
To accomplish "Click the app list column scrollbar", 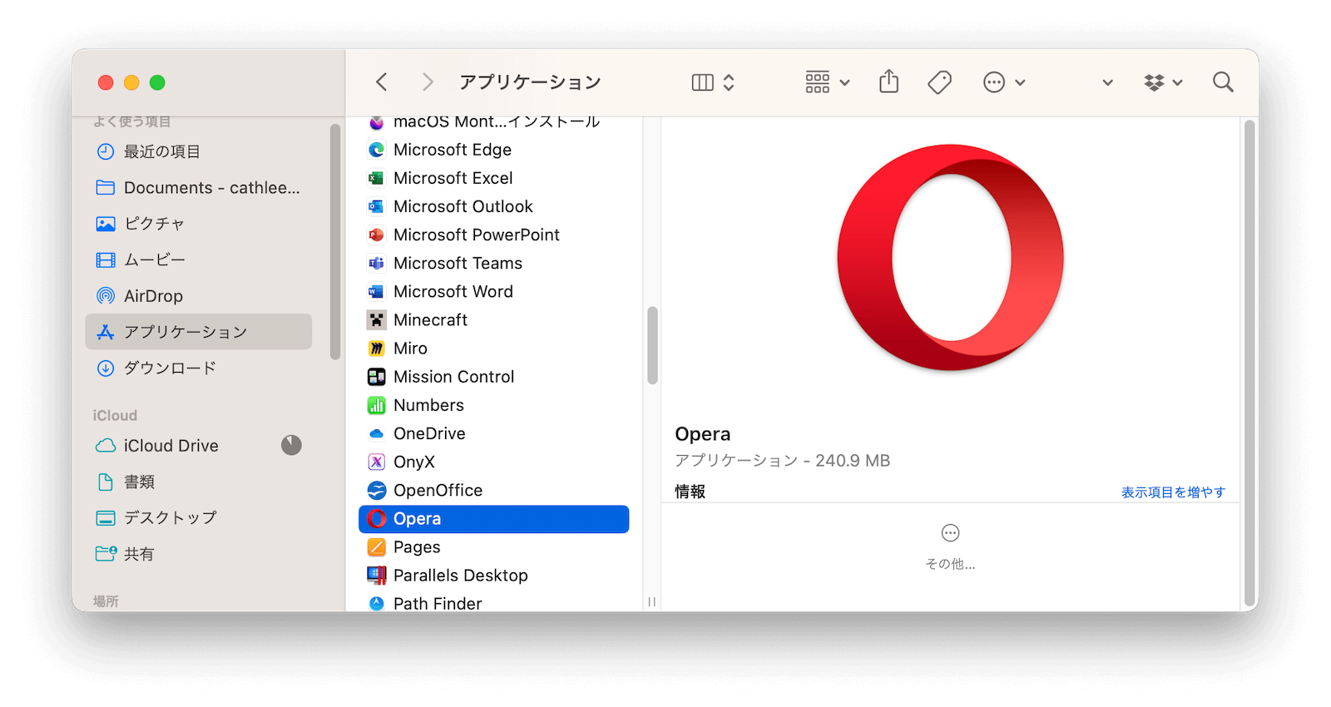I will 652,346.
